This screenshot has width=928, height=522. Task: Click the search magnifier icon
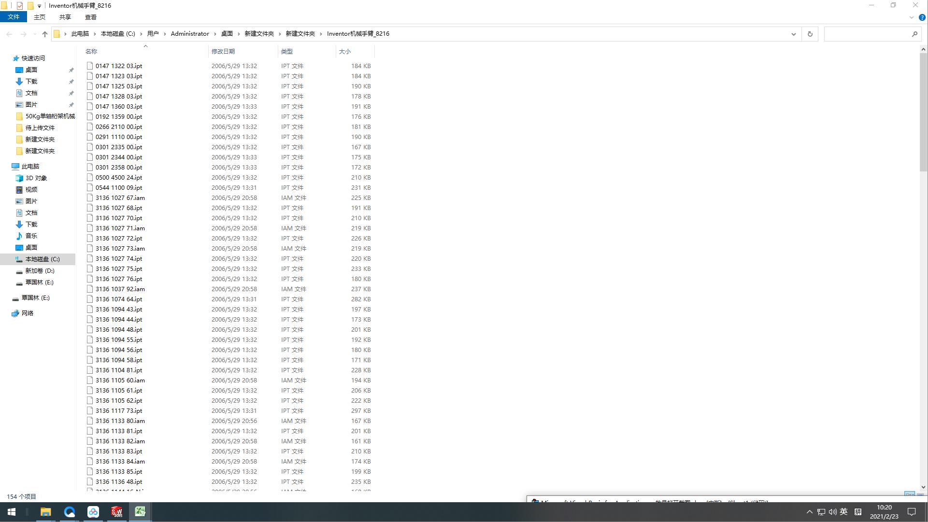[914, 34]
